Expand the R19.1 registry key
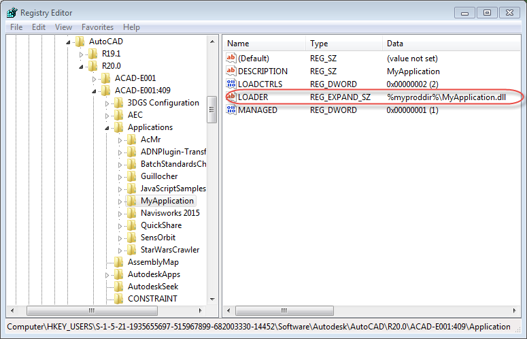This screenshot has width=527, height=339. coord(81,54)
